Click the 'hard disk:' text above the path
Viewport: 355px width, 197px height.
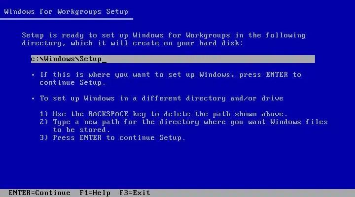221,43
